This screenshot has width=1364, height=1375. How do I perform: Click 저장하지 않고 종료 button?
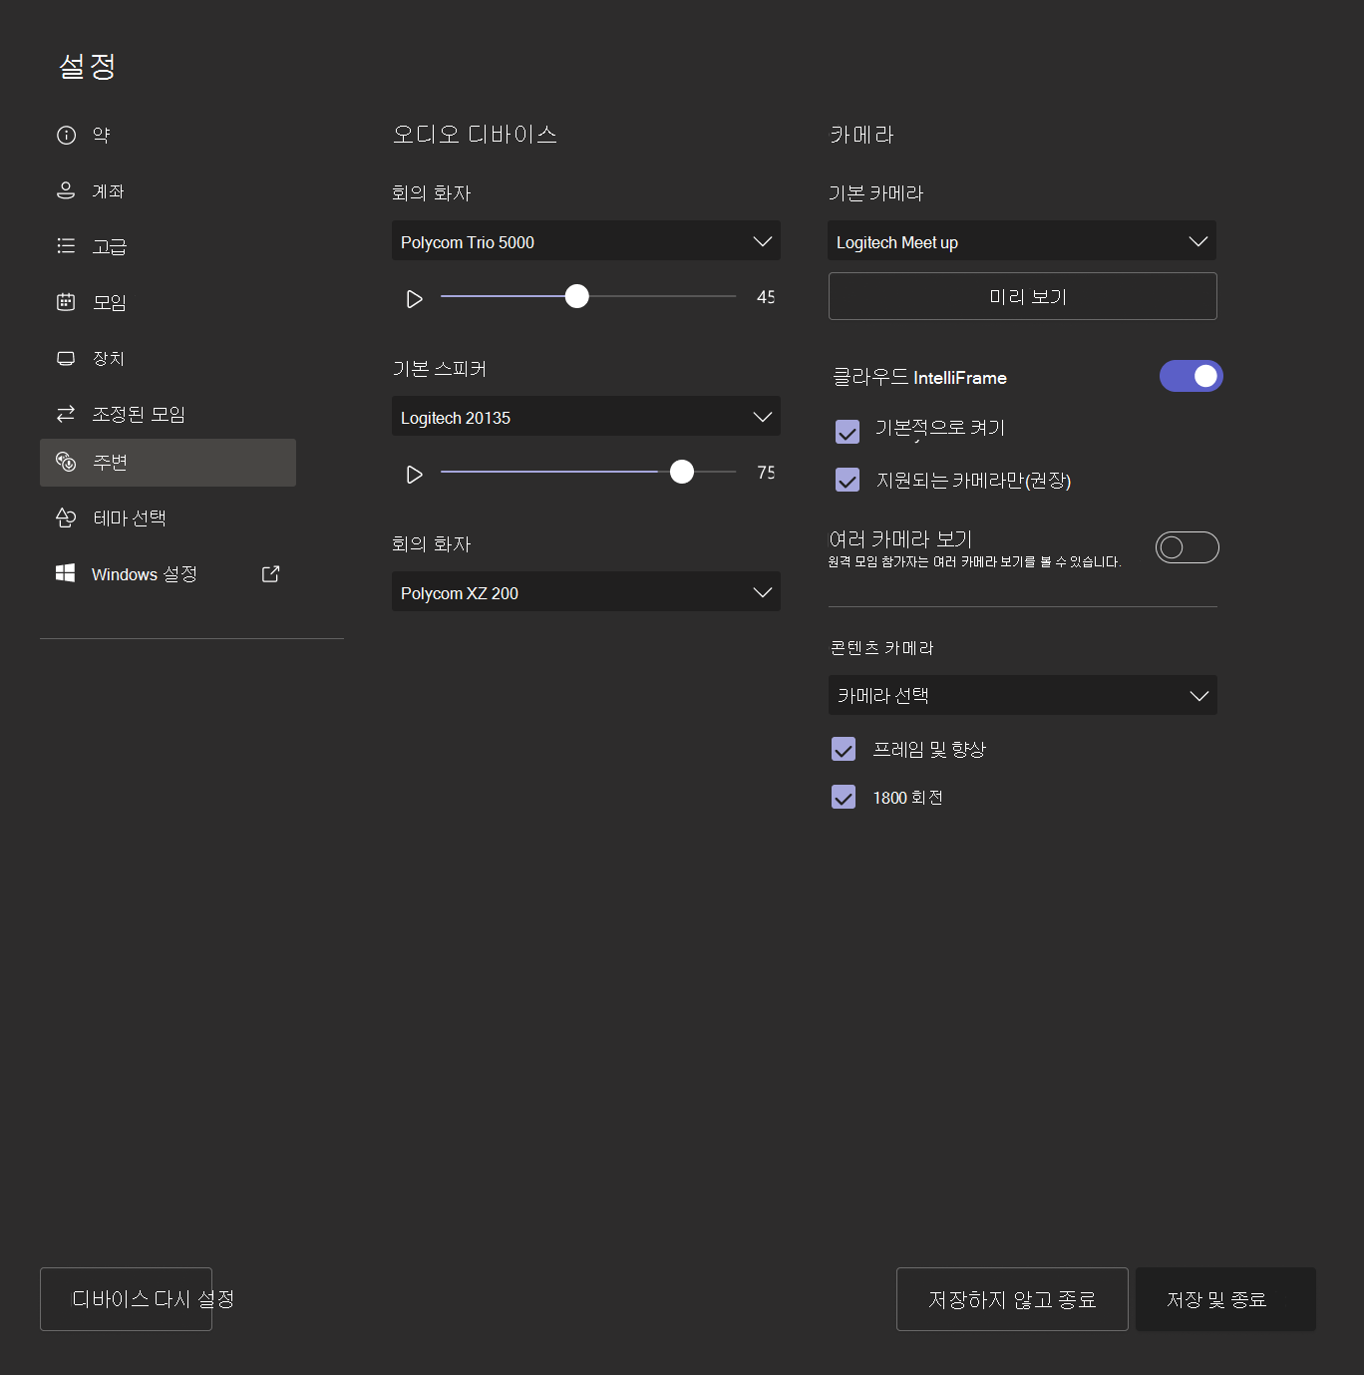(x=1012, y=1299)
